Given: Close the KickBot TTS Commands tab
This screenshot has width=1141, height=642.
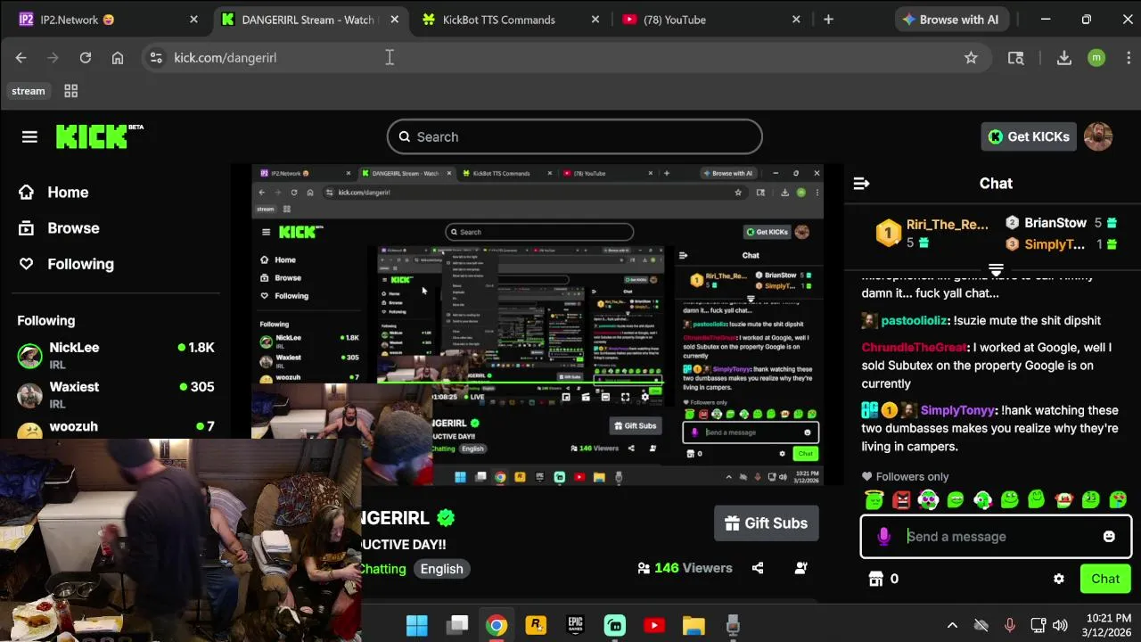Looking at the screenshot, I should (595, 20).
